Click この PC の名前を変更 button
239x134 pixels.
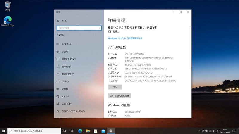pyautogui.click(x=119, y=96)
